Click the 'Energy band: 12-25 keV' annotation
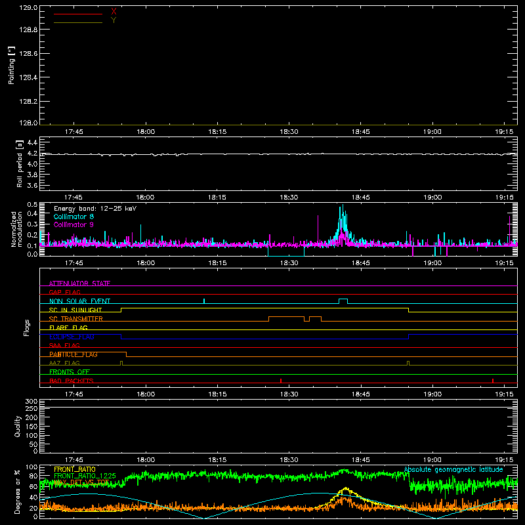 coord(95,209)
